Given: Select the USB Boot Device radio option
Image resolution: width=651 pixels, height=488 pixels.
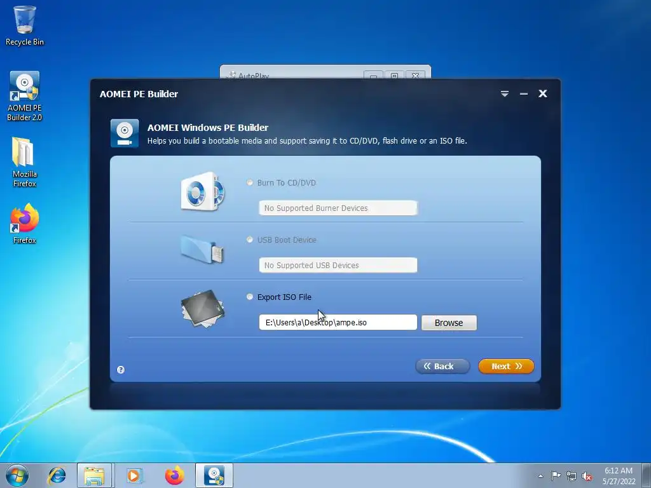Looking at the screenshot, I should [249, 240].
